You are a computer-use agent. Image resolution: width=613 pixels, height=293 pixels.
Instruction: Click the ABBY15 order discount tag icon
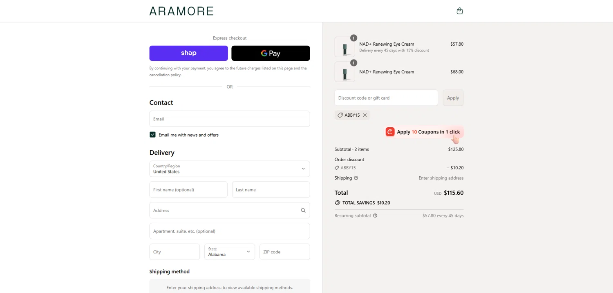(337, 168)
